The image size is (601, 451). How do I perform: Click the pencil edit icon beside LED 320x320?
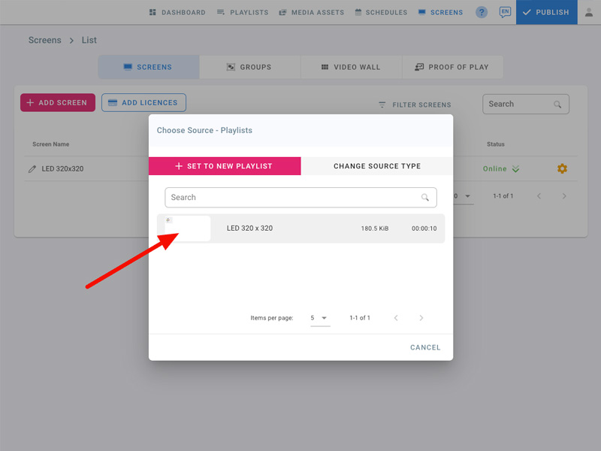tap(32, 169)
